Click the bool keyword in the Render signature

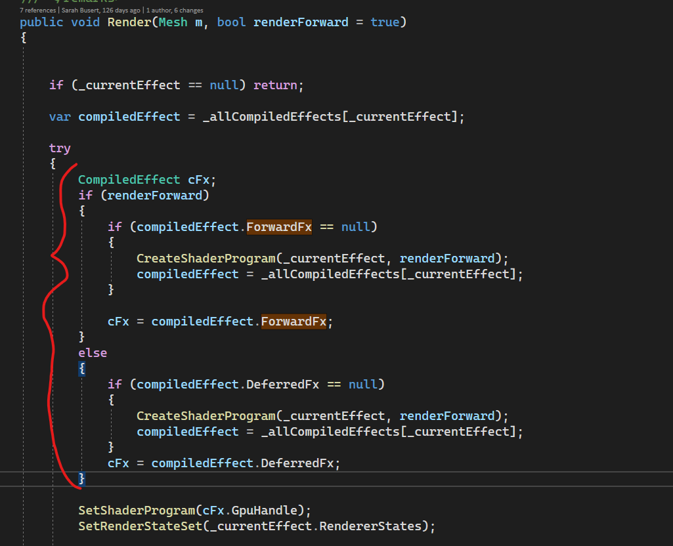pos(231,22)
